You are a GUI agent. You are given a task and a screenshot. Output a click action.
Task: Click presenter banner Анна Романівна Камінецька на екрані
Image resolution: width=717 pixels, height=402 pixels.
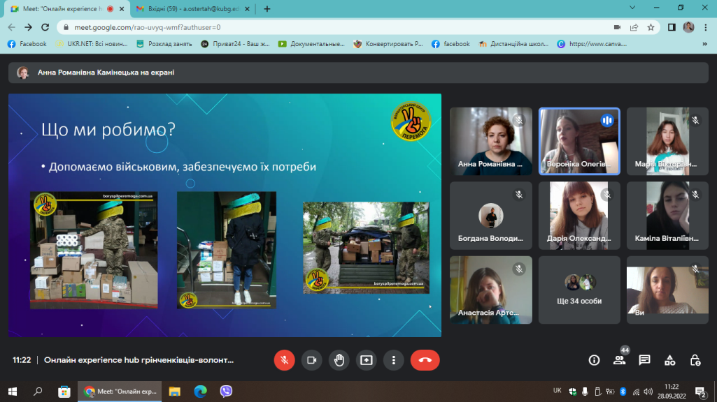(358, 73)
